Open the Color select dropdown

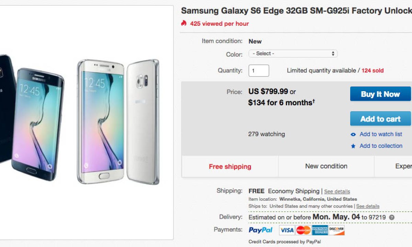coord(293,54)
